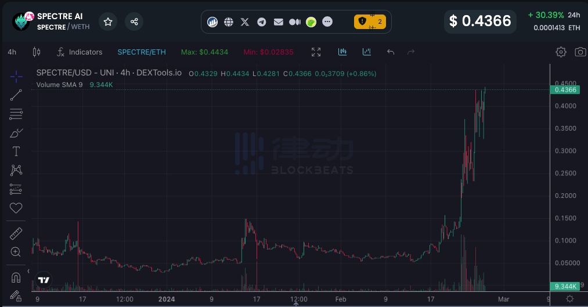Select the crosshair cursor tool
Image resolution: width=588 pixels, height=307 pixels.
click(16, 77)
